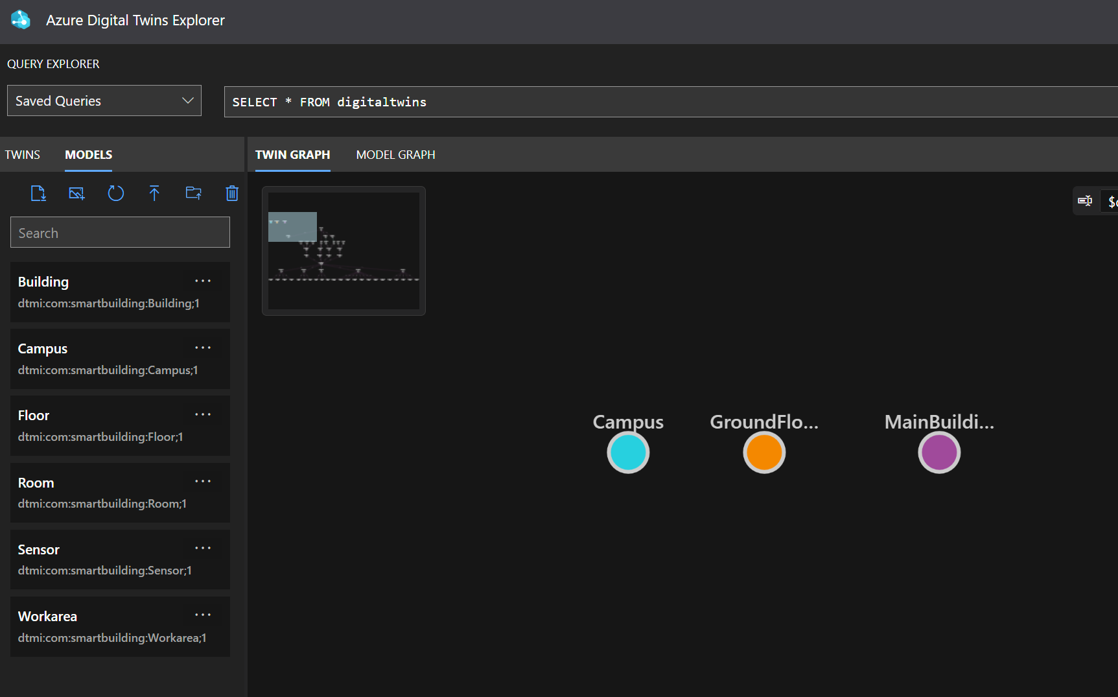Click the dtmi:com:smartbuilding:Floor;1 identifier
Screen dimensions: 1118x697
[100, 437]
